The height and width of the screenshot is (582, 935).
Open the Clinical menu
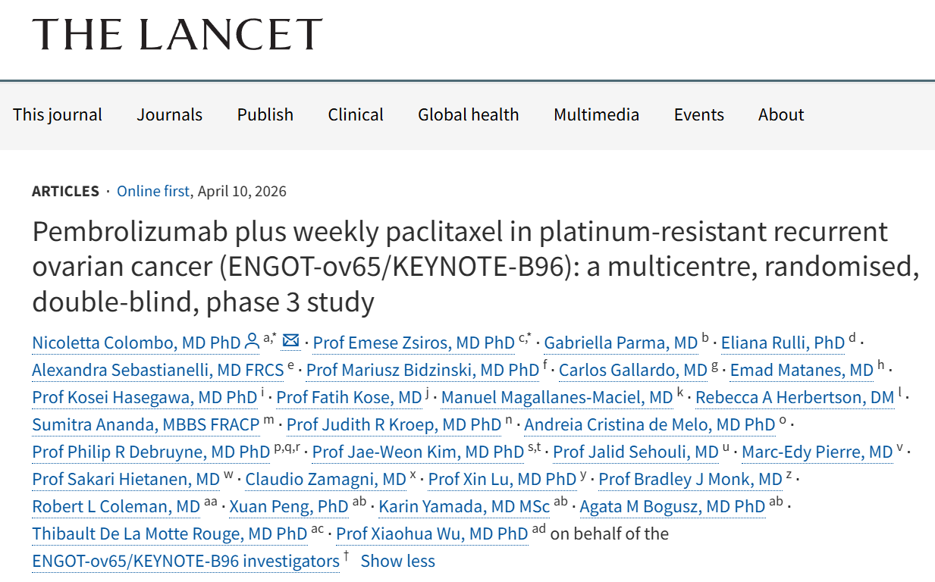click(x=356, y=114)
